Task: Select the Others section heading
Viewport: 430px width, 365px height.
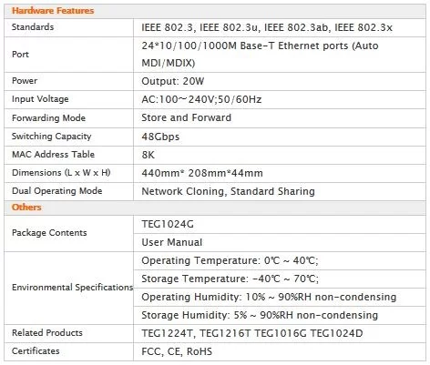Action: click(26, 208)
